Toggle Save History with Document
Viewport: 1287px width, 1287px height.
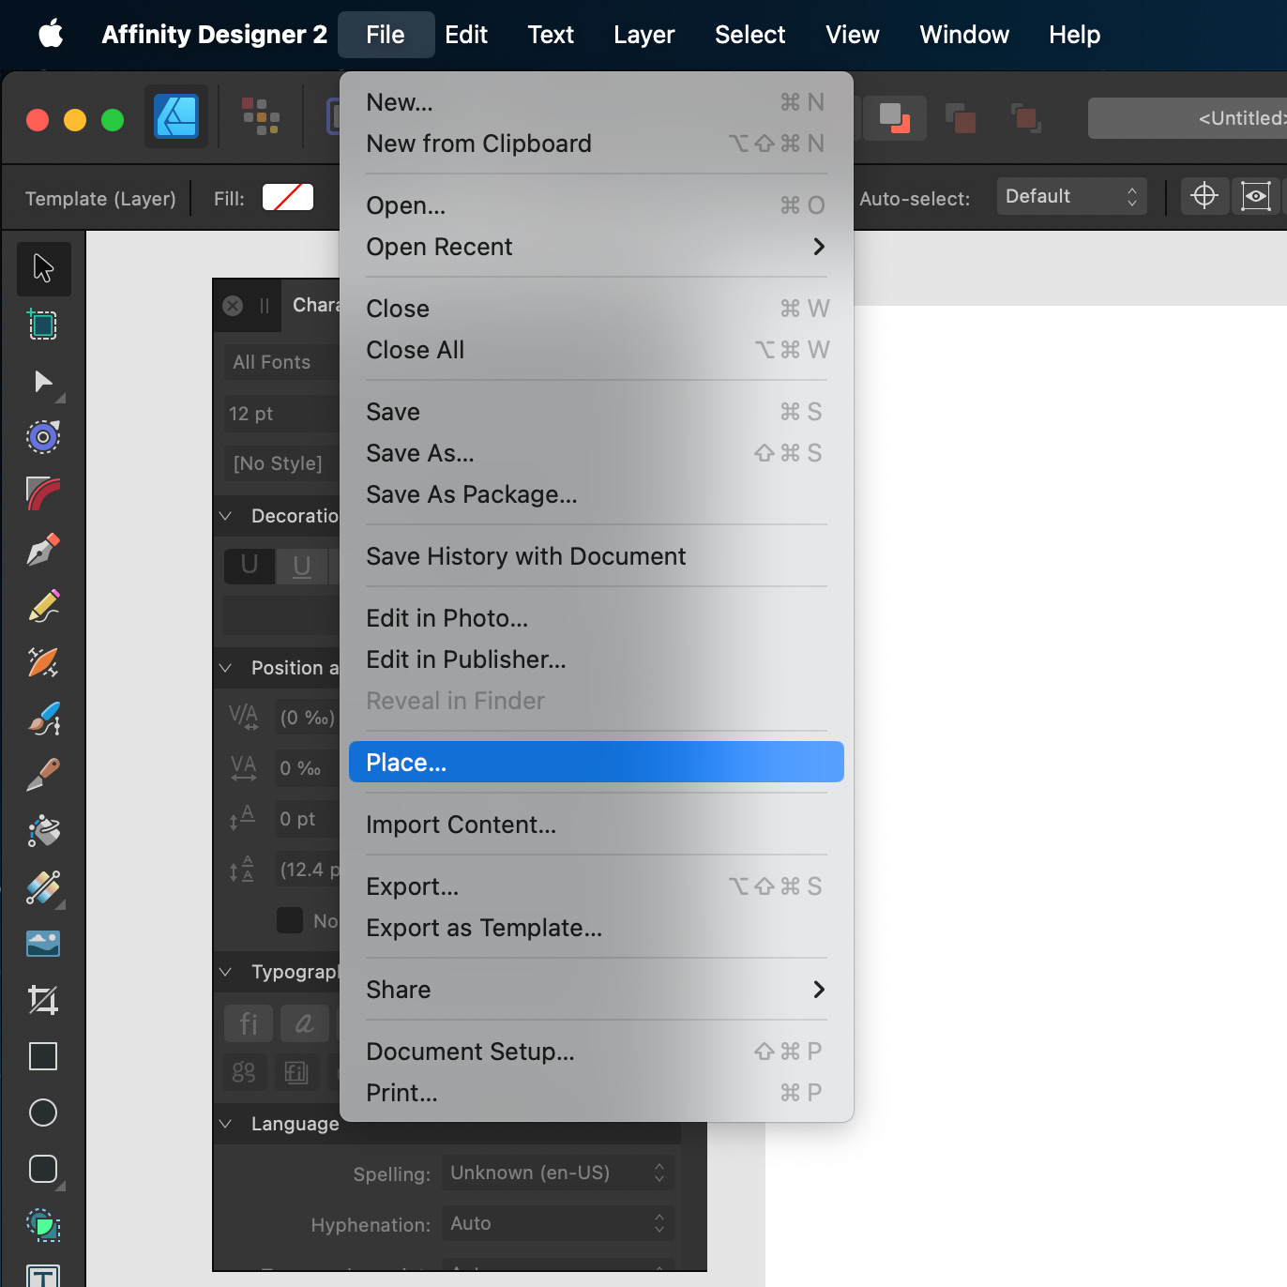[597, 556]
